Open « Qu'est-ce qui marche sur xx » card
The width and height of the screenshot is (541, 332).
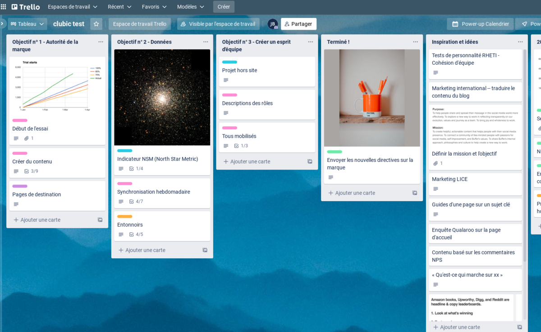pyautogui.click(x=475, y=280)
